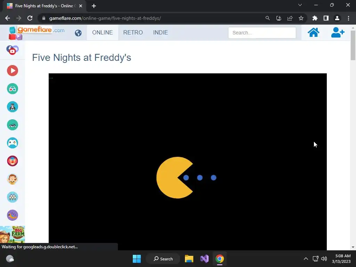Open the network tray icon
The height and width of the screenshot is (267, 356).
(x=315, y=259)
